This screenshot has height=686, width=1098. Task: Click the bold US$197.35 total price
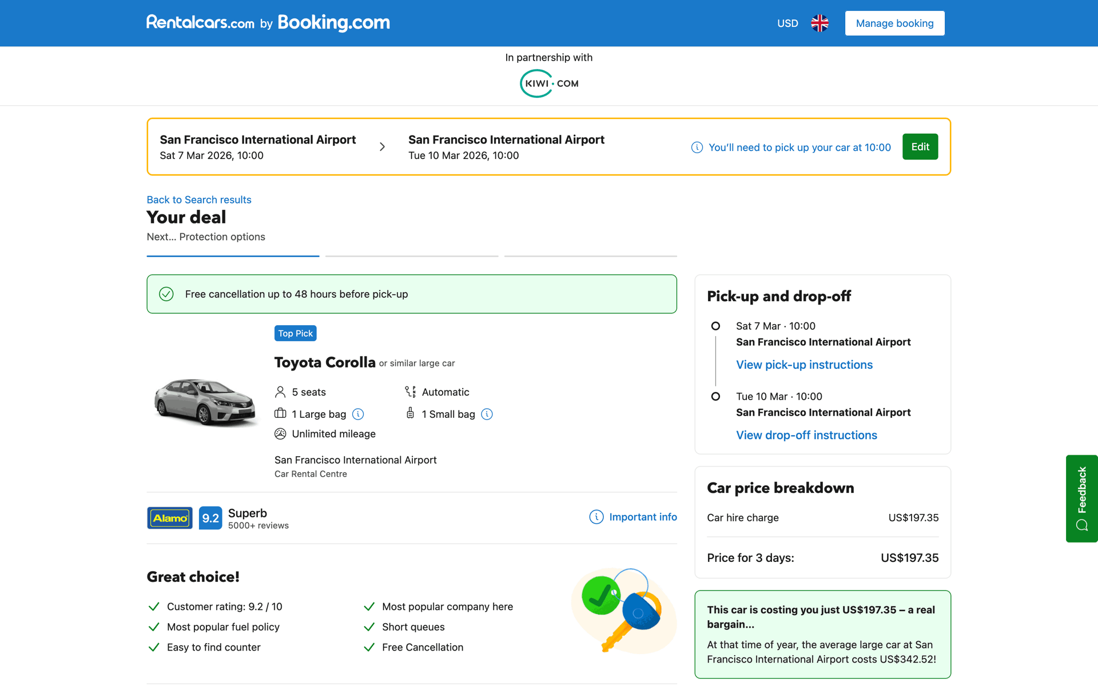point(909,558)
